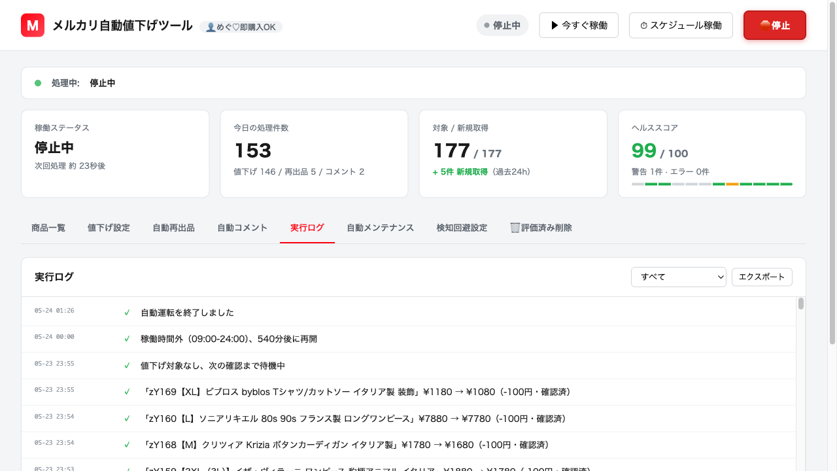Click checkmark beside 自動運転を終了しました
The width and height of the screenshot is (837, 471).
(x=127, y=313)
